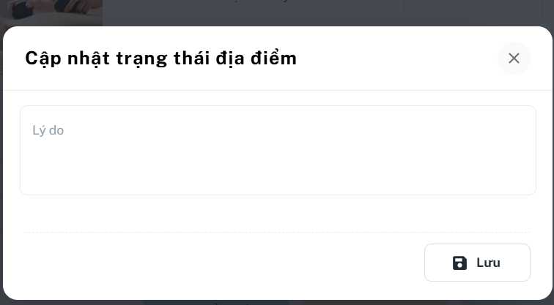This screenshot has width=554, height=305.
Task: Click the header divider line under the title
Action: pos(277,90)
